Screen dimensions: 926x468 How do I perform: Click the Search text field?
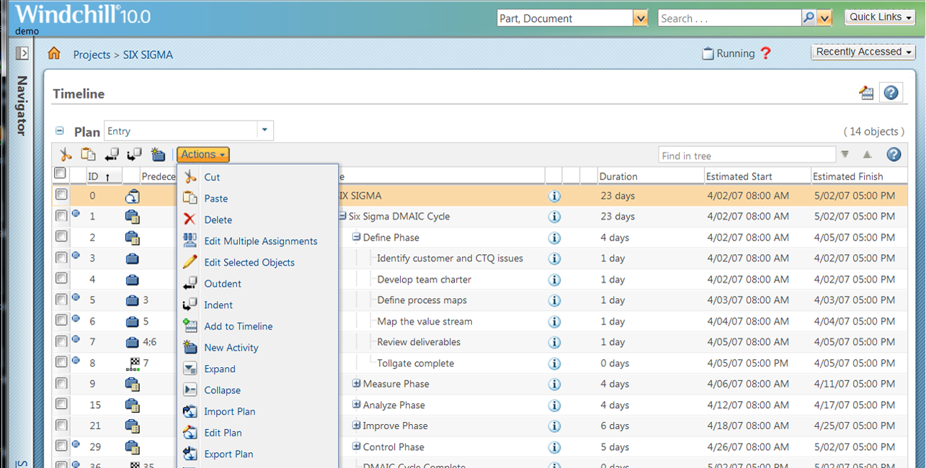pyautogui.click(x=729, y=18)
